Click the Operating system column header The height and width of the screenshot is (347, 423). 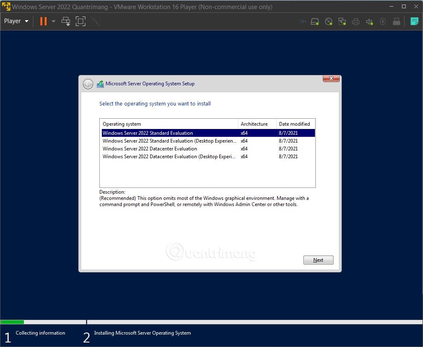(x=169, y=124)
